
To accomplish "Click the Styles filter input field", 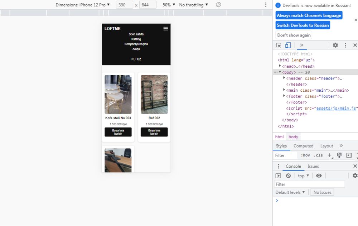I will (x=285, y=155).
